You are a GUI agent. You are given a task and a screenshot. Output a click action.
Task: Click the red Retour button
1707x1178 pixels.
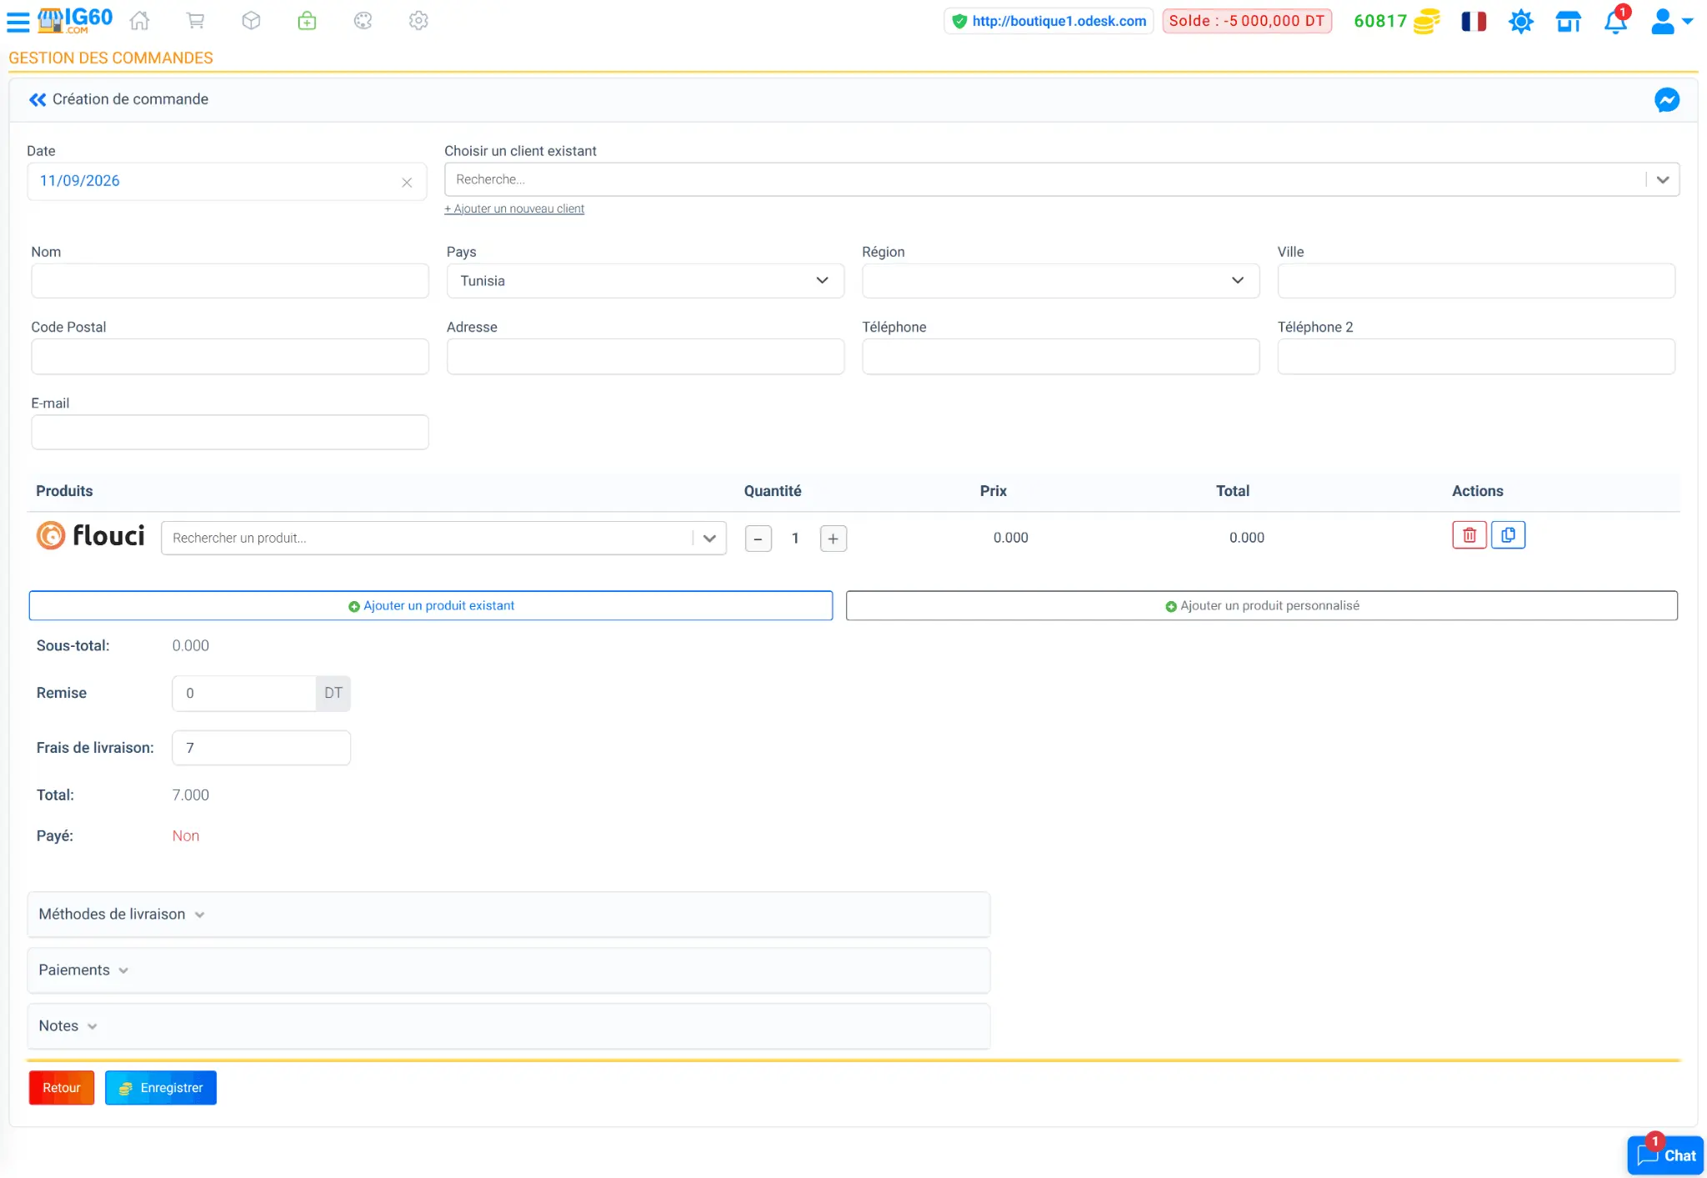click(62, 1088)
